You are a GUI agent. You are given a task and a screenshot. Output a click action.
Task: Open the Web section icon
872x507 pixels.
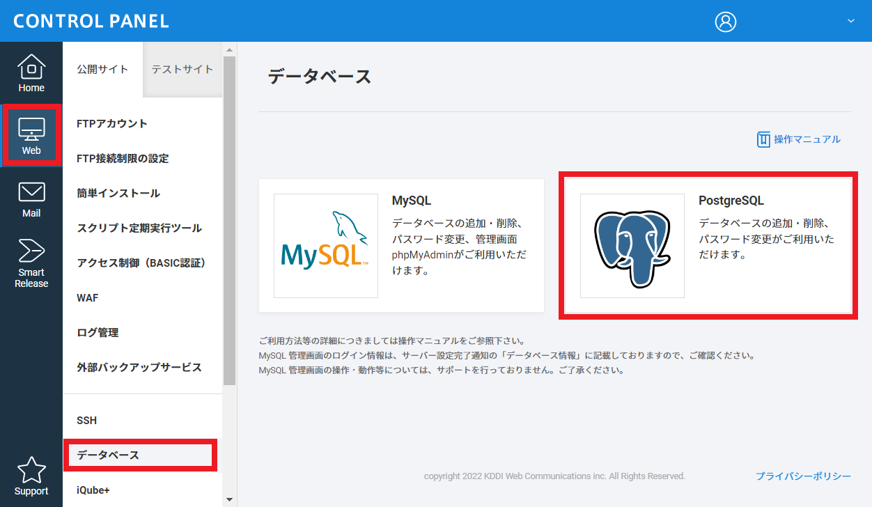(x=31, y=130)
